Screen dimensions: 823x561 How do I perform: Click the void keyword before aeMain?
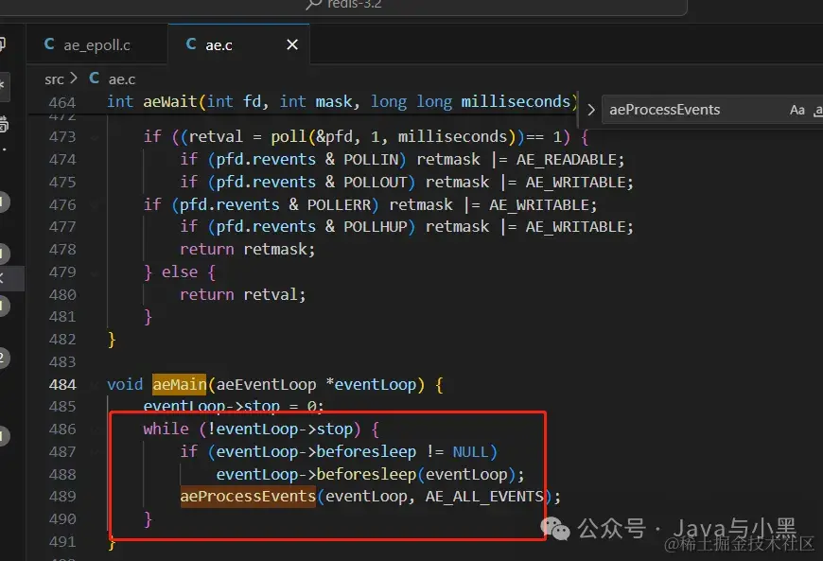(x=125, y=385)
